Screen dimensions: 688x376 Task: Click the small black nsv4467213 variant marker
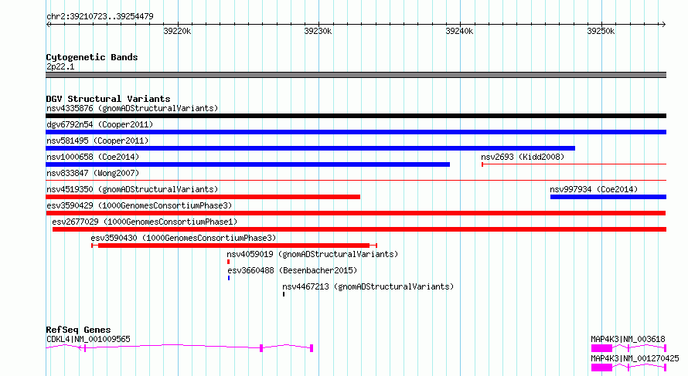pos(284,294)
